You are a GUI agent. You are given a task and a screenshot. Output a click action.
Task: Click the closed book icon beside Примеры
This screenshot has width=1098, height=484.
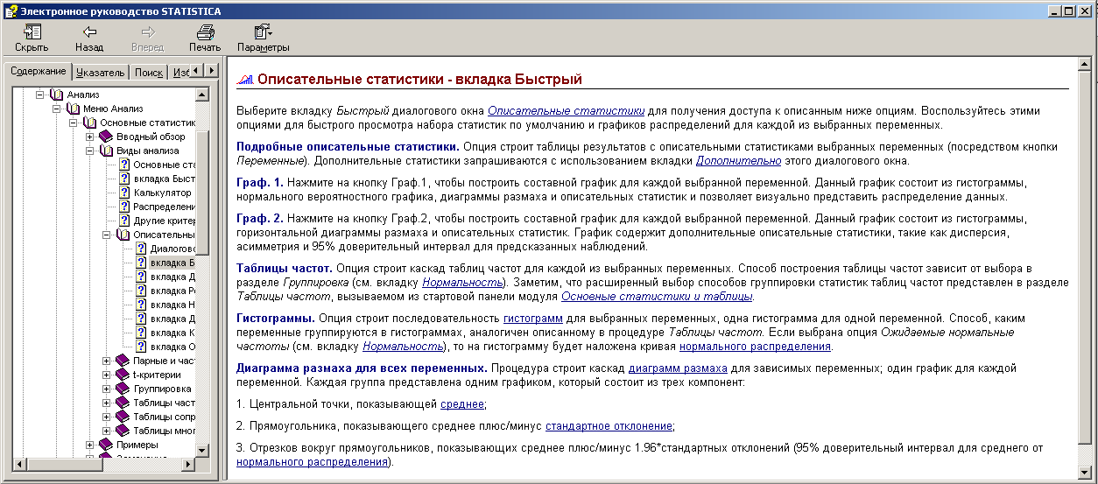(107, 445)
